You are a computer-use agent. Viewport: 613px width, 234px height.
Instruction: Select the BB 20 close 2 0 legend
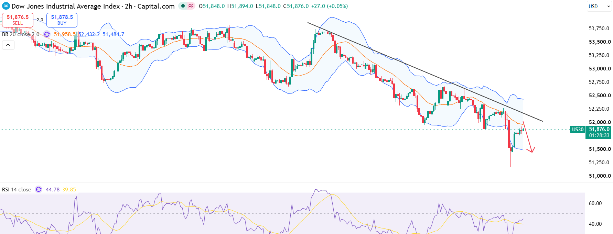(x=21, y=34)
